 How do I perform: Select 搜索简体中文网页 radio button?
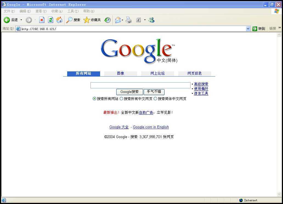coord(155,99)
